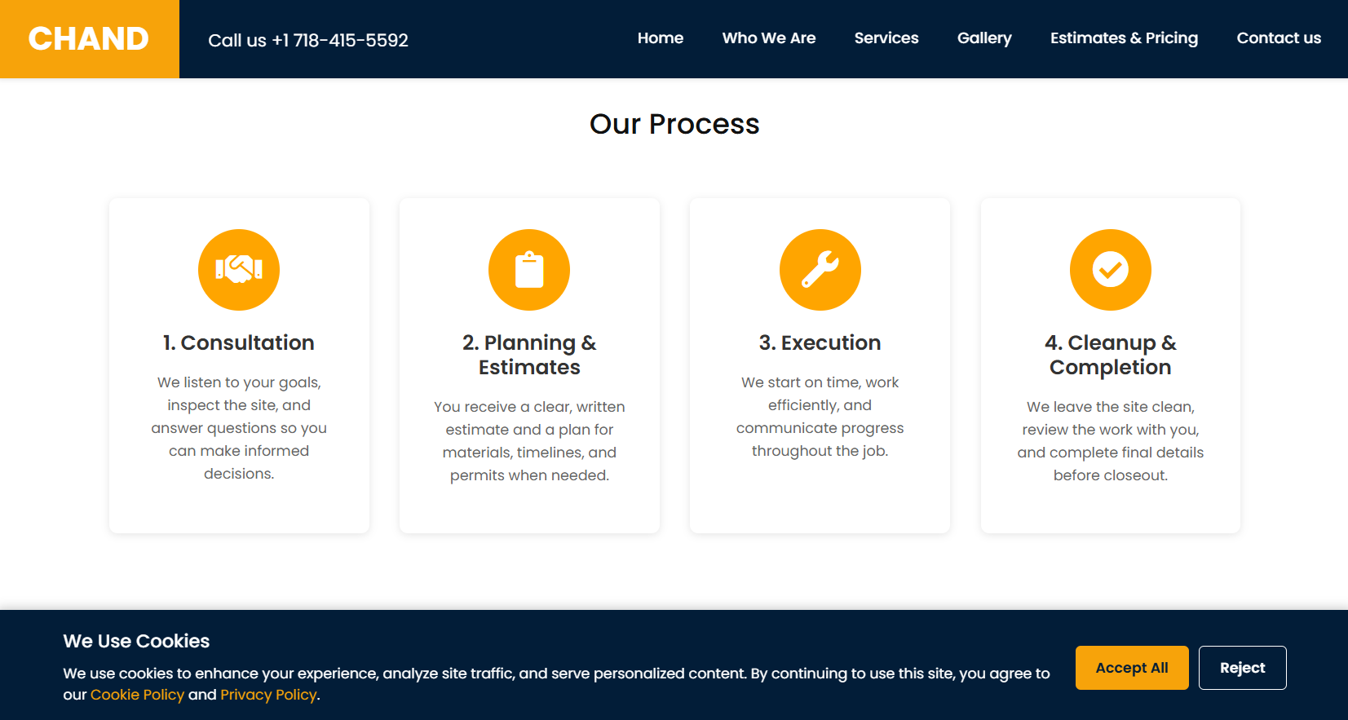The image size is (1348, 720).
Task: Open the Home menu item
Action: (661, 38)
